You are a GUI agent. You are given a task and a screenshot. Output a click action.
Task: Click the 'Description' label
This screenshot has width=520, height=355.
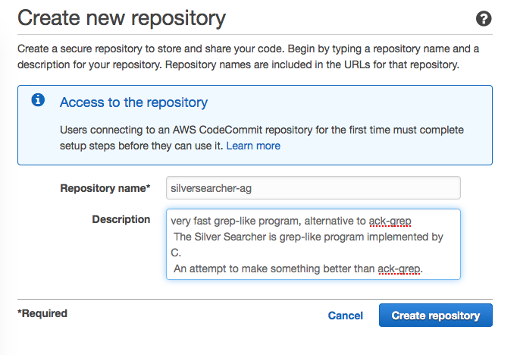tap(121, 219)
